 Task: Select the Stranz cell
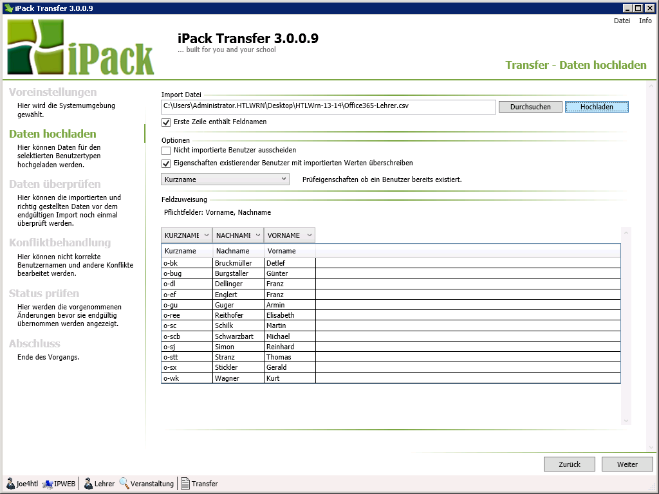pyautogui.click(x=238, y=357)
